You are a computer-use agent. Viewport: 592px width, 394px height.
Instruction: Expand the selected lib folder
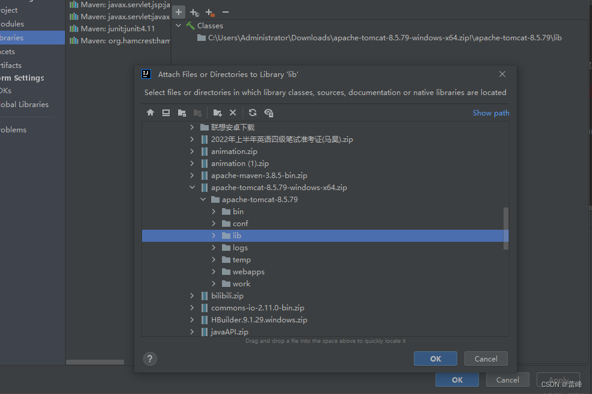click(x=214, y=235)
